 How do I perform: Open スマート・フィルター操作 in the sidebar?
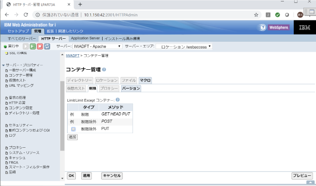pyautogui.click(x=29, y=167)
